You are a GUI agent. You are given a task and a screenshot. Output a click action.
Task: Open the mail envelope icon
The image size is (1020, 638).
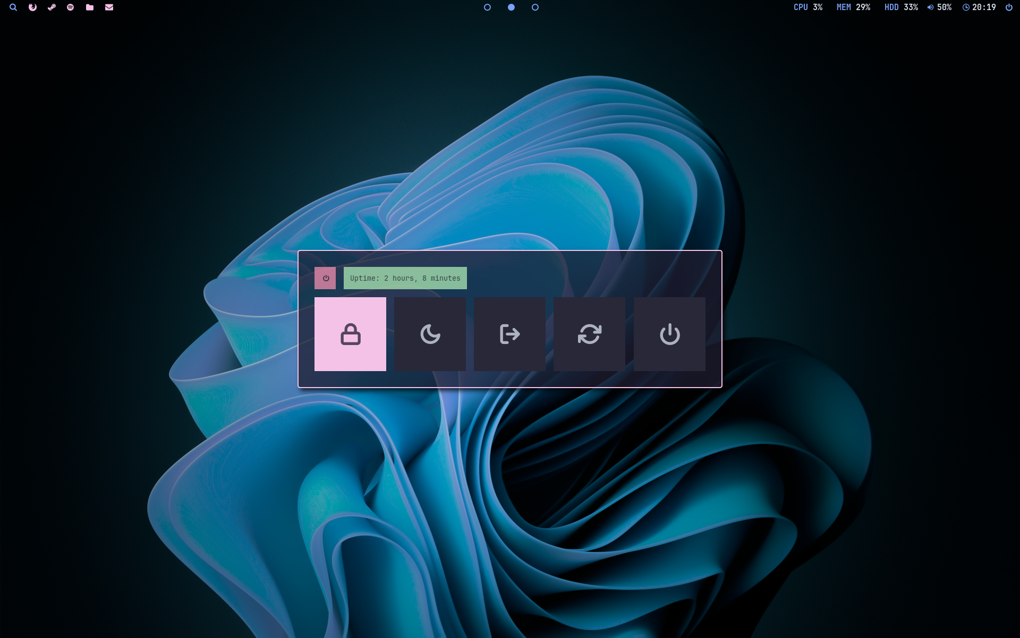(109, 7)
